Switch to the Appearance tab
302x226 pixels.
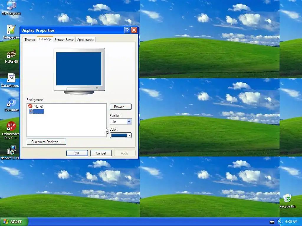[x=86, y=40]
